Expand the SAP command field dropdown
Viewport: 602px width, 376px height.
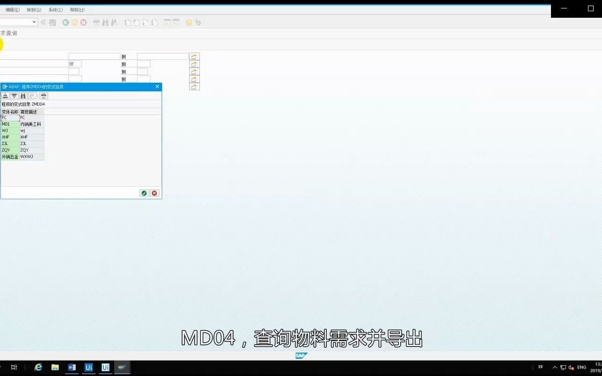(34, 22)
